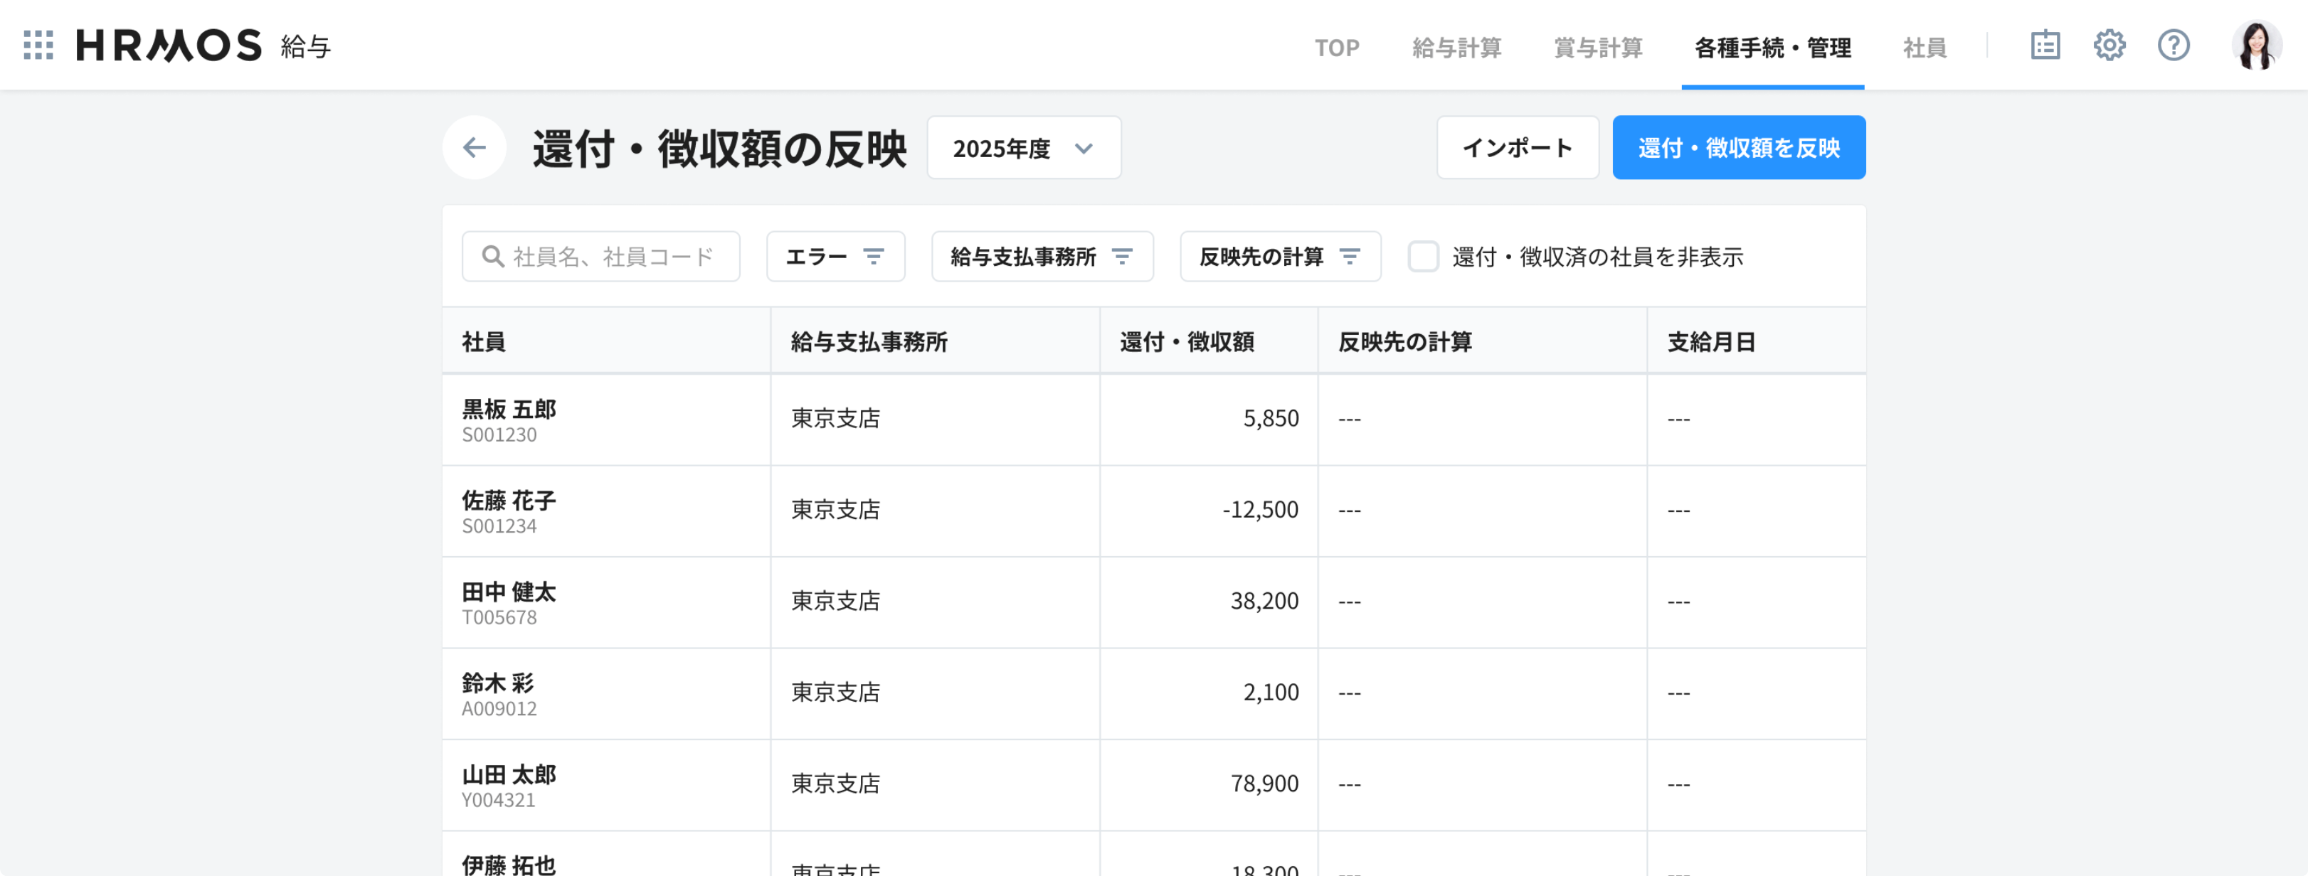This screenshot has width=2308, height=876.
Task: Open the 給与支払事務所 filter dropdown
Action: (1041, 257)
